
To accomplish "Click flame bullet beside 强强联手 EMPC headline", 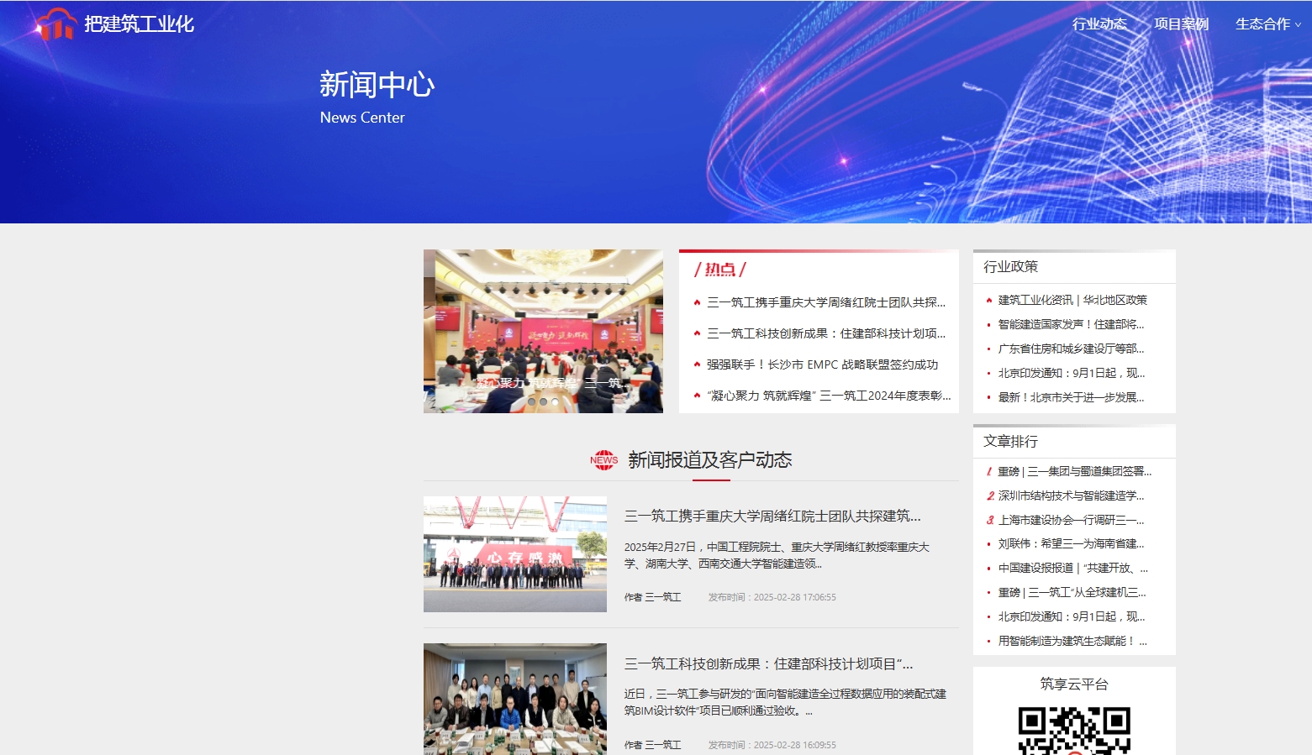I will [697, 364].
